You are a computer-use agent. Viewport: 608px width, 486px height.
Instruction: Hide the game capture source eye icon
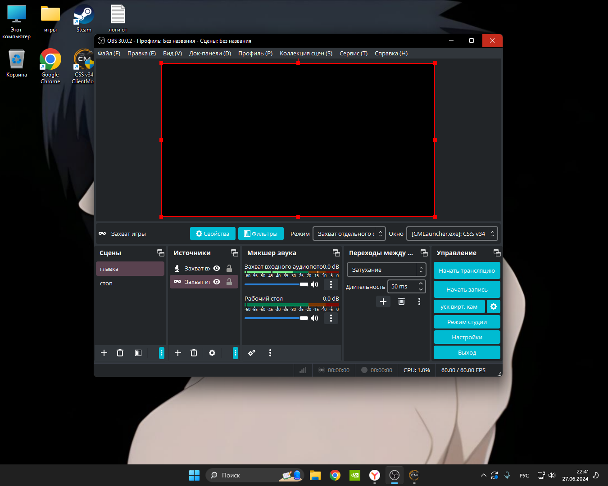pos(217,282)
